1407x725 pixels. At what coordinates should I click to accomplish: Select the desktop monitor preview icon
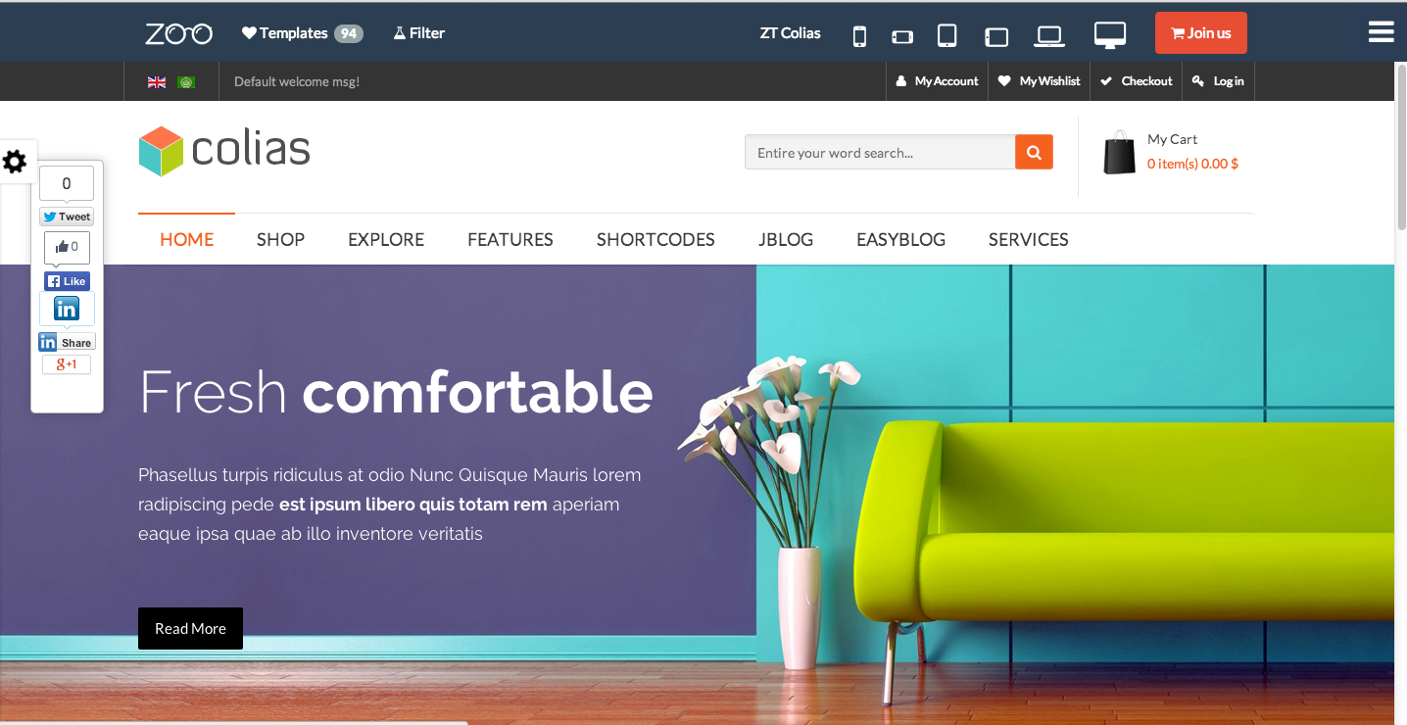pyautogui.click(x=1109, y=35)
